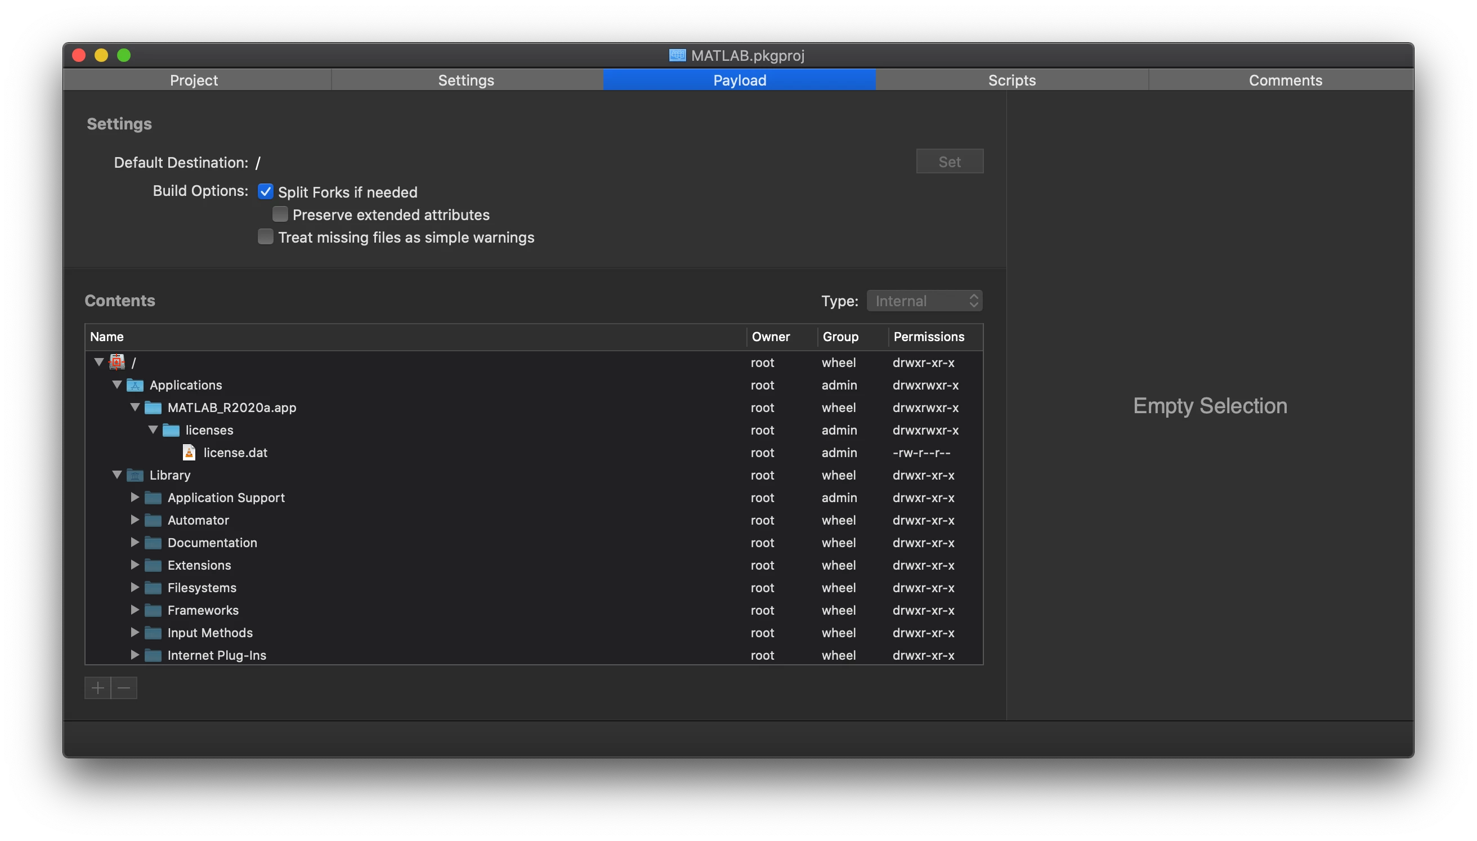
Task: Click the licenses folder icon
Action: point(171,430)
